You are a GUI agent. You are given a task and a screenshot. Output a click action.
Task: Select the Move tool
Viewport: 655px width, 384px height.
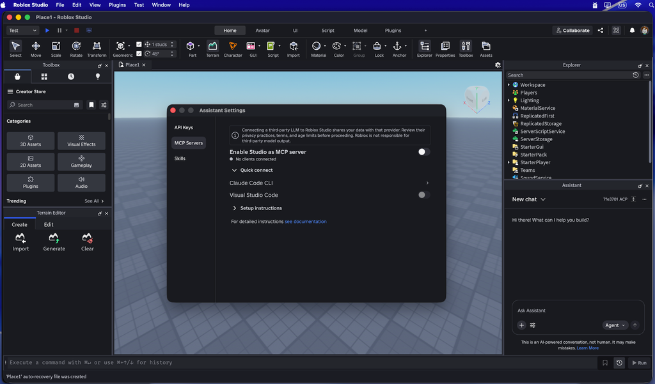point(36,49)
